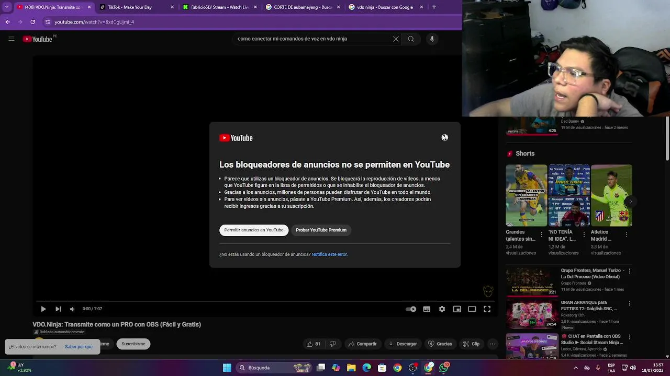Switch to FabricioSLY Stream tab

pyautogui.click(x=220, y=7)
